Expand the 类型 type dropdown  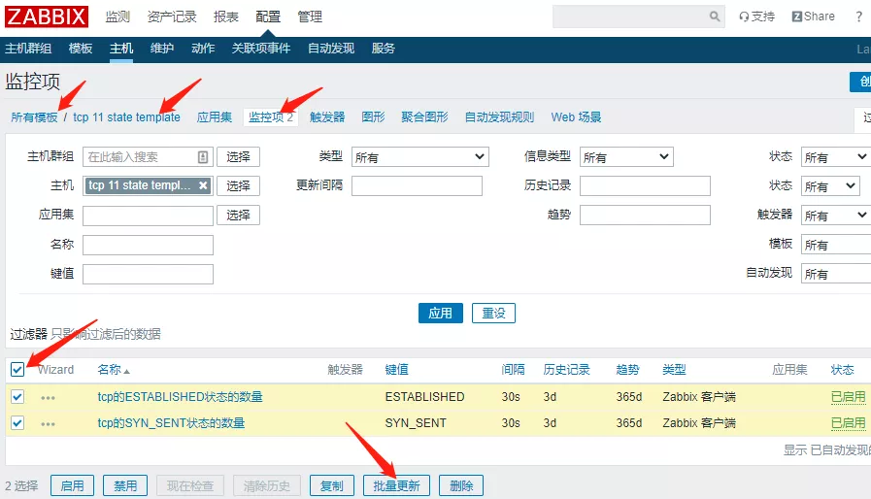click(419, 157)
